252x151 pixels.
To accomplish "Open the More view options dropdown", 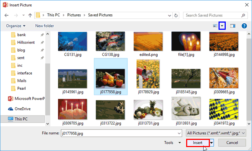I will tap(222, 26).
